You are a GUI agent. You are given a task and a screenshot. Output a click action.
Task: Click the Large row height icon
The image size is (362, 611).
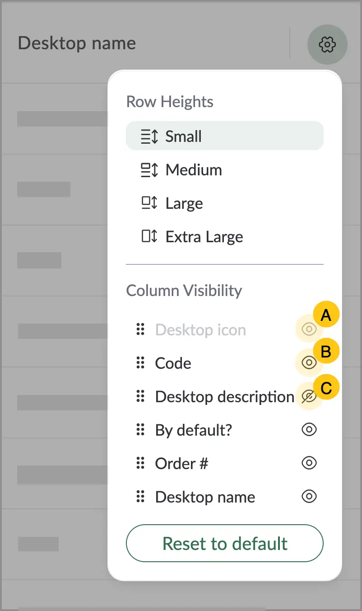click(x=149, y=203)
